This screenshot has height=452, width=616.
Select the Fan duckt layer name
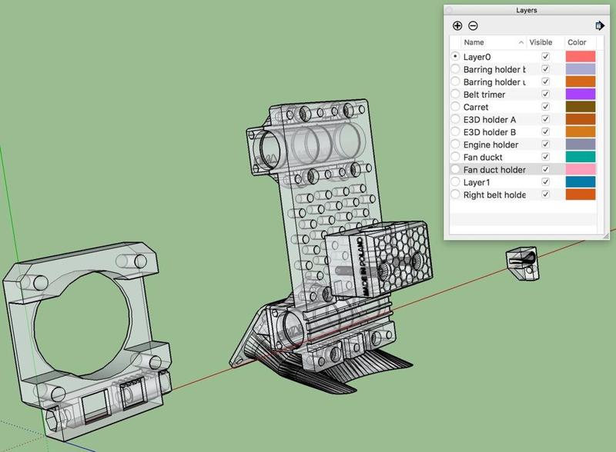(483, 158)
